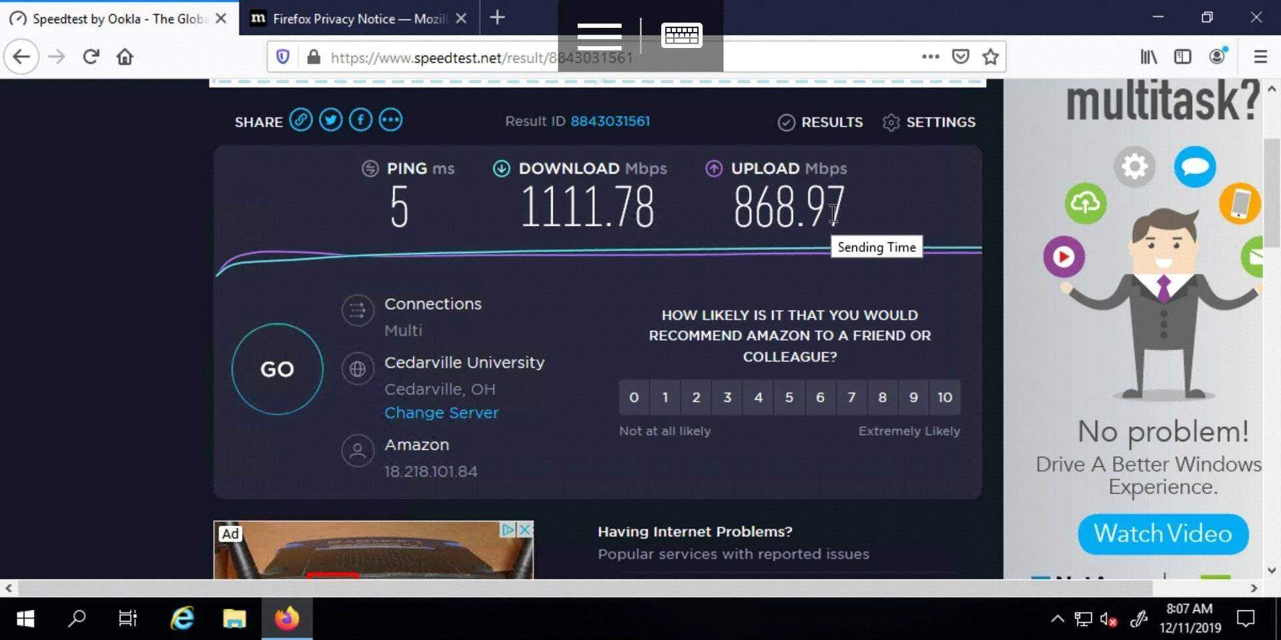This screenshot has width=1281, height=640.
Task: Rate recommendation score 10
Action: pos(945,397)
